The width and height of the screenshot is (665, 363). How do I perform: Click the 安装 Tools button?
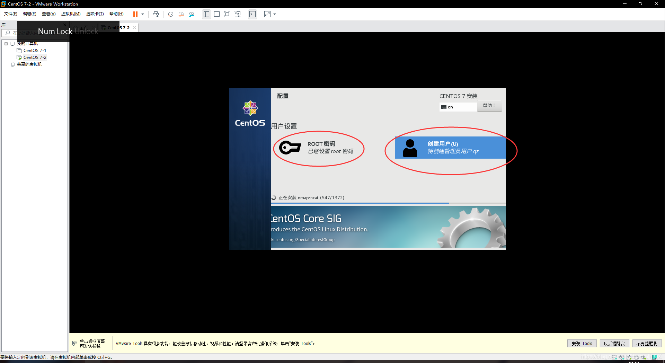pyautogui.click(x=582, y=344)
